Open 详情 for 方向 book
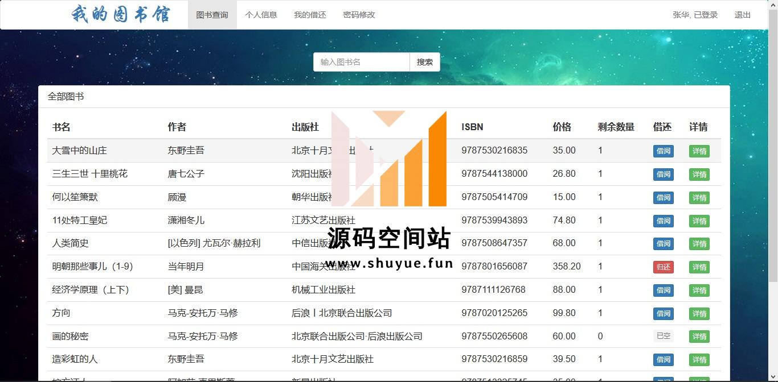778x382 pixels. [x=699, y=314]
